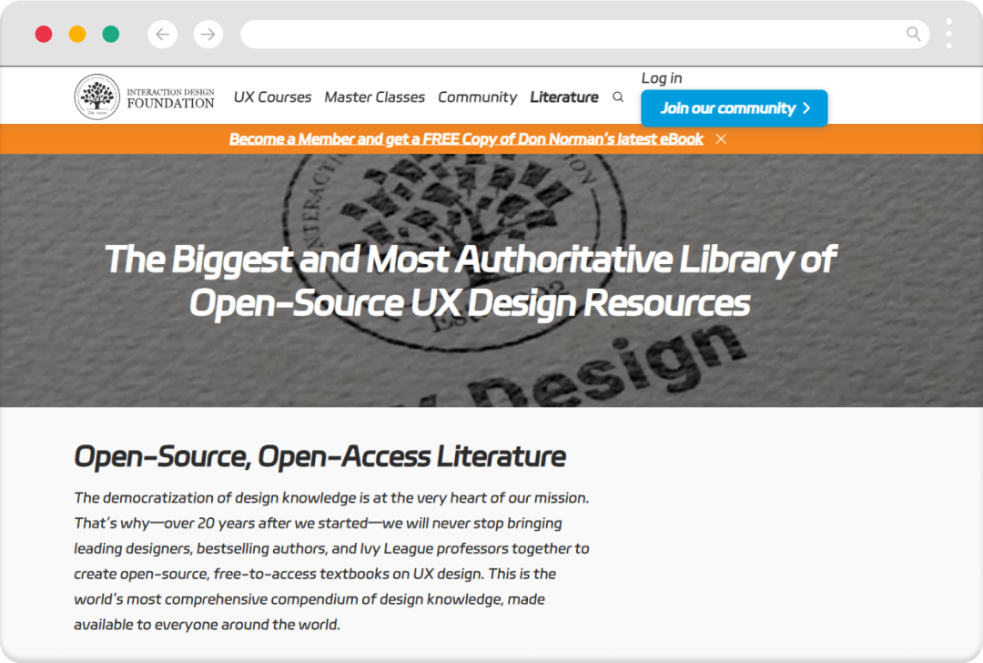Click the Interaction Design Foundation tree logo
The width and height of the screenshot is (983, 663).
pos(97,97)
